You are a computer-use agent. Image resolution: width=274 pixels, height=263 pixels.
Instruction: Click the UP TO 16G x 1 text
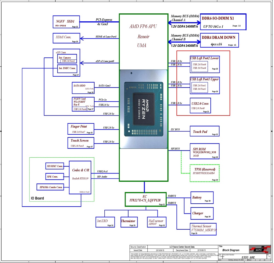click(x=213, y=27)
